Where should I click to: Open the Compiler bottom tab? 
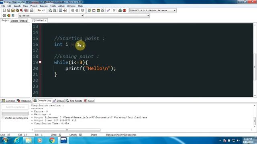point(8,101)
